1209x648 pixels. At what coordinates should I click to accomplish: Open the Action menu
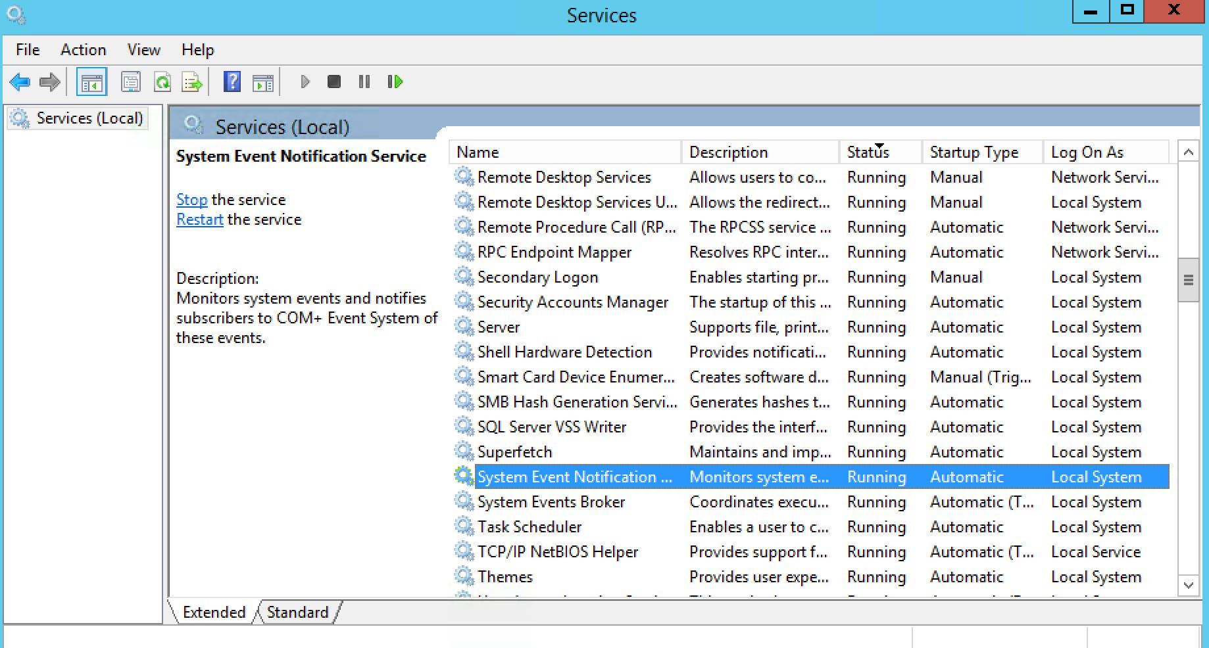[83, 49]
